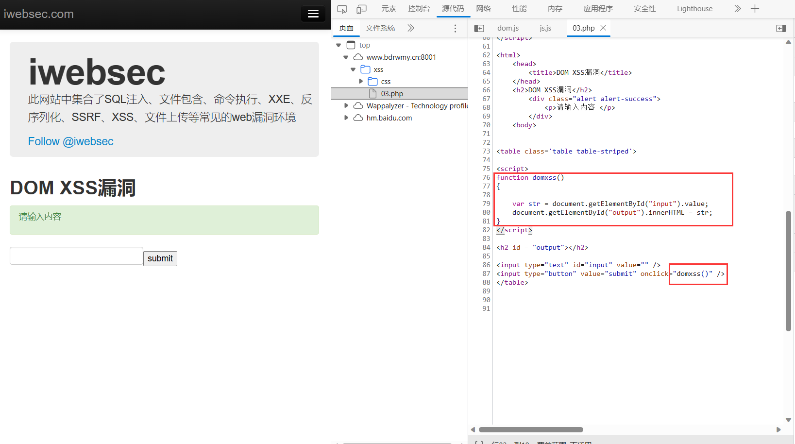Click the horizontal scroll right arrow
795x444 pixels.
click(x=778, y=429)
